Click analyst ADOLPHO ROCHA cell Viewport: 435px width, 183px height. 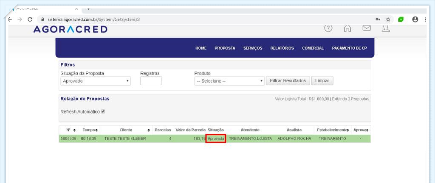tap(294, 139)
